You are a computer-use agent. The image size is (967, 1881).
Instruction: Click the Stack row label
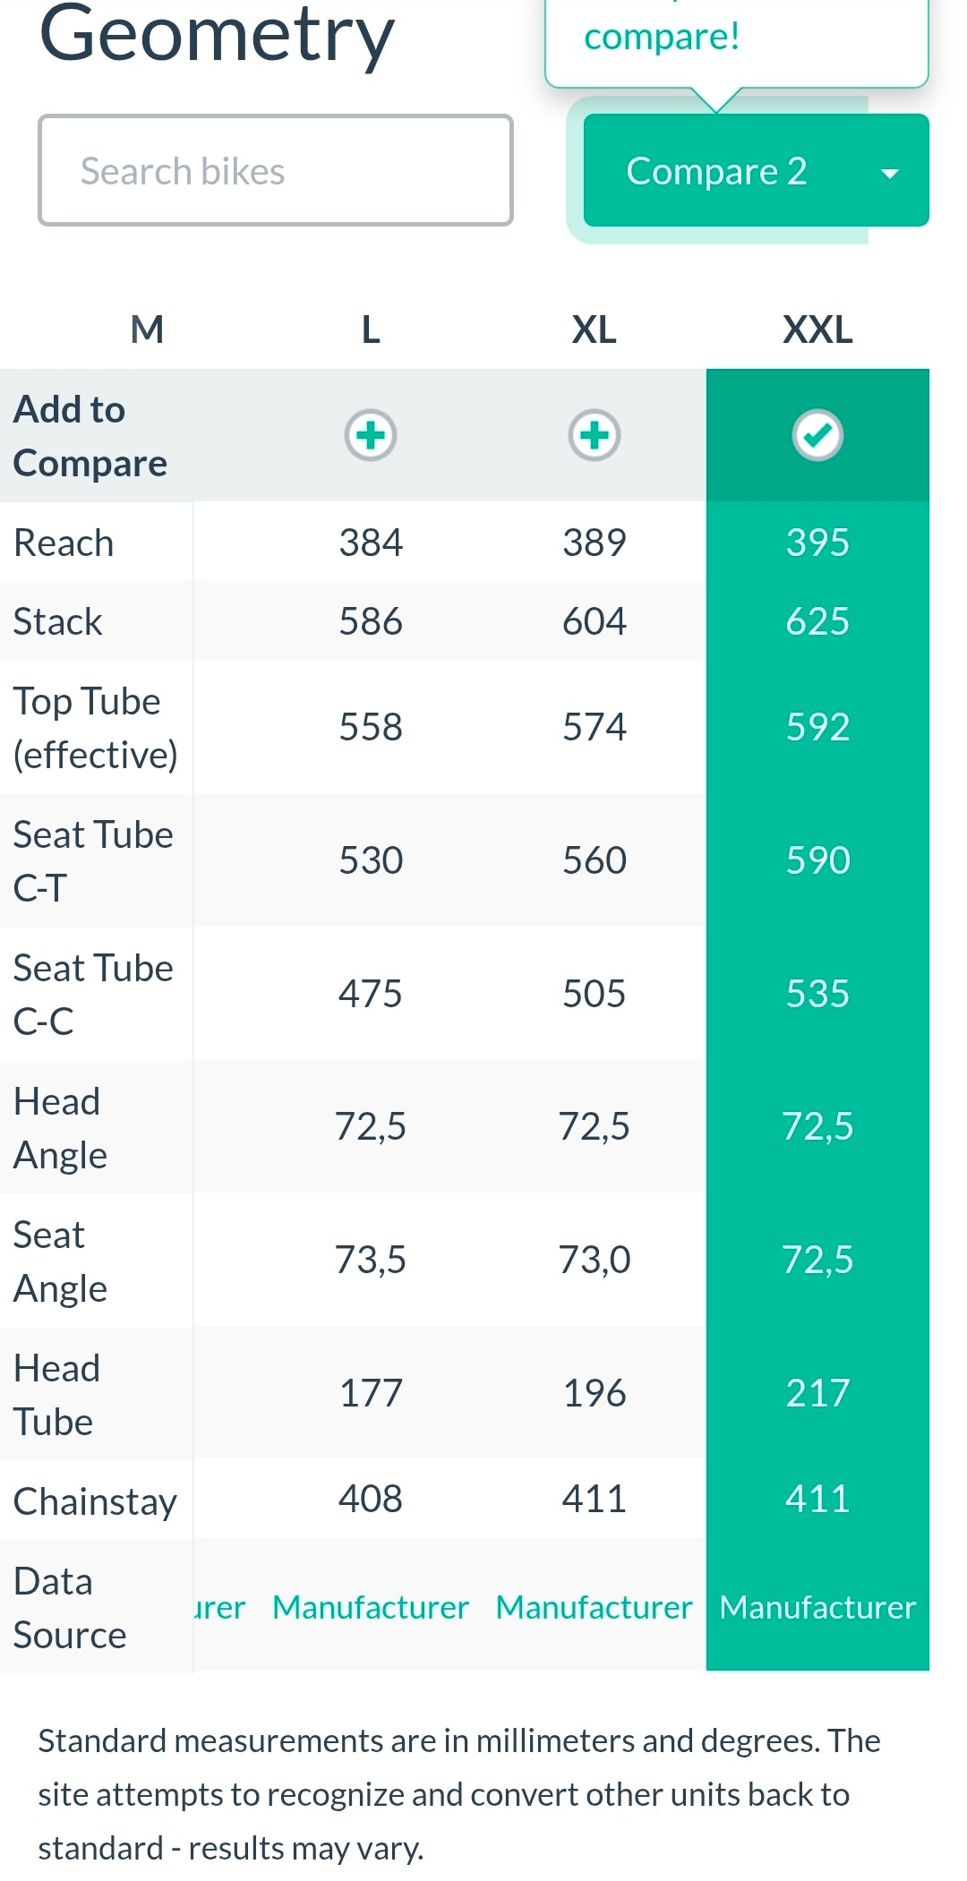58,622
